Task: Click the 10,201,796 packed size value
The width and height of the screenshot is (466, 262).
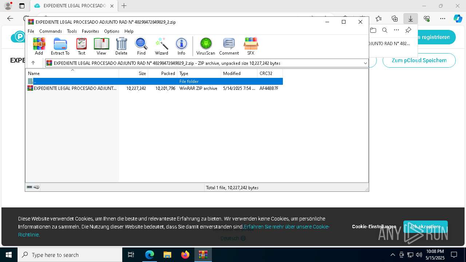Action: [x=165, y=88]
